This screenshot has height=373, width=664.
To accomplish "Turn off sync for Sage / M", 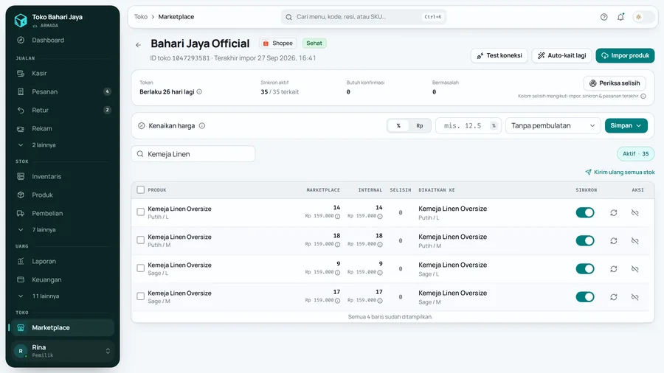I will point(585,297).
